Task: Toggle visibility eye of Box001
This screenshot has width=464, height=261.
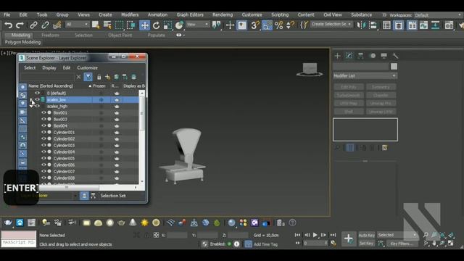Action: (x=43, y=113)
